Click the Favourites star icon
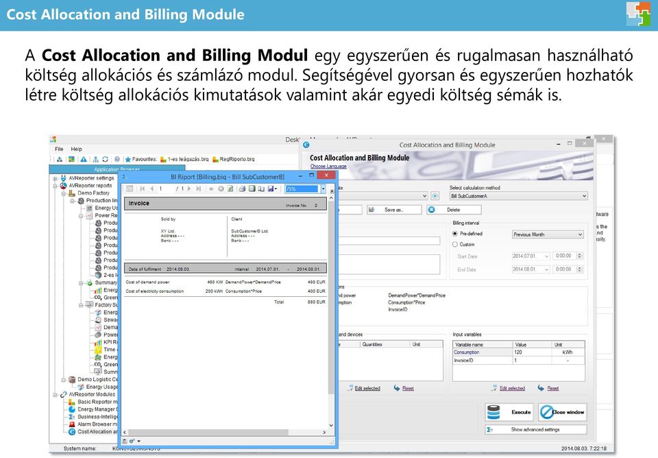 point(128,159)
